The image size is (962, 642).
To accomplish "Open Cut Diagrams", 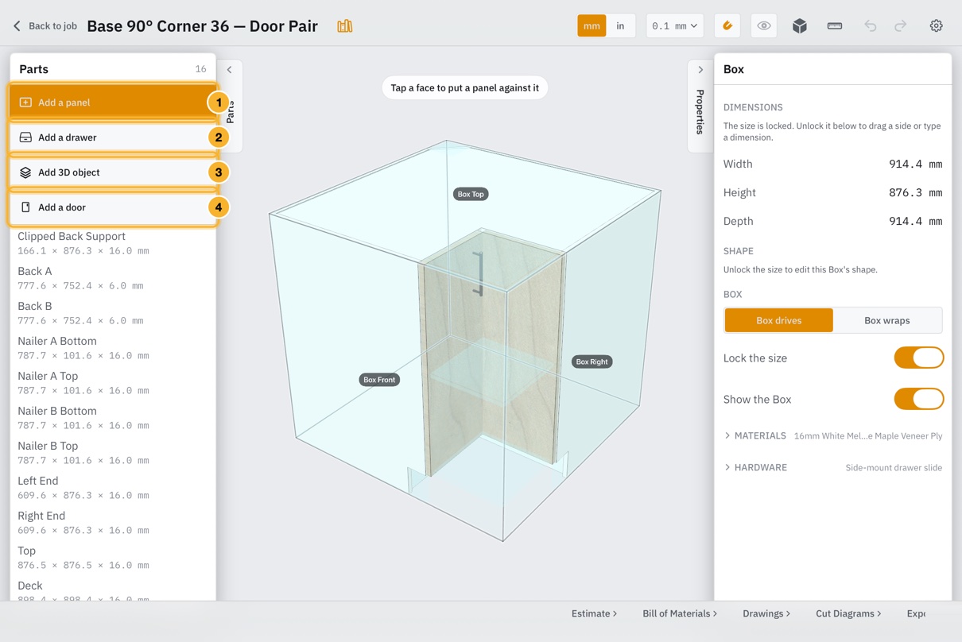I will (x=848, y=613).
